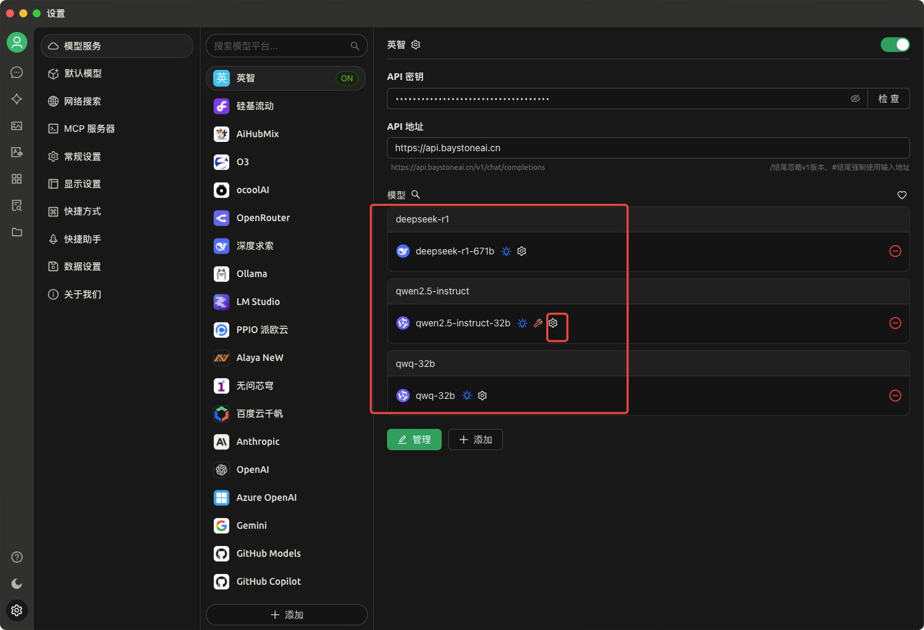Select 常规设置 settings menu
The image size is (924, 630).
coord(117,157)
